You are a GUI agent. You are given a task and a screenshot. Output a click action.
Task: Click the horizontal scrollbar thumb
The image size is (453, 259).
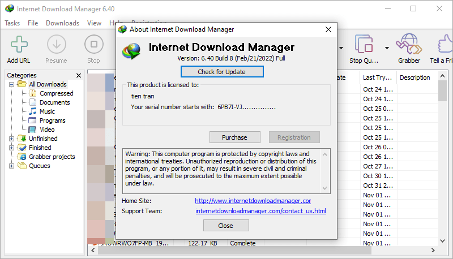click(x=234, y=251)
